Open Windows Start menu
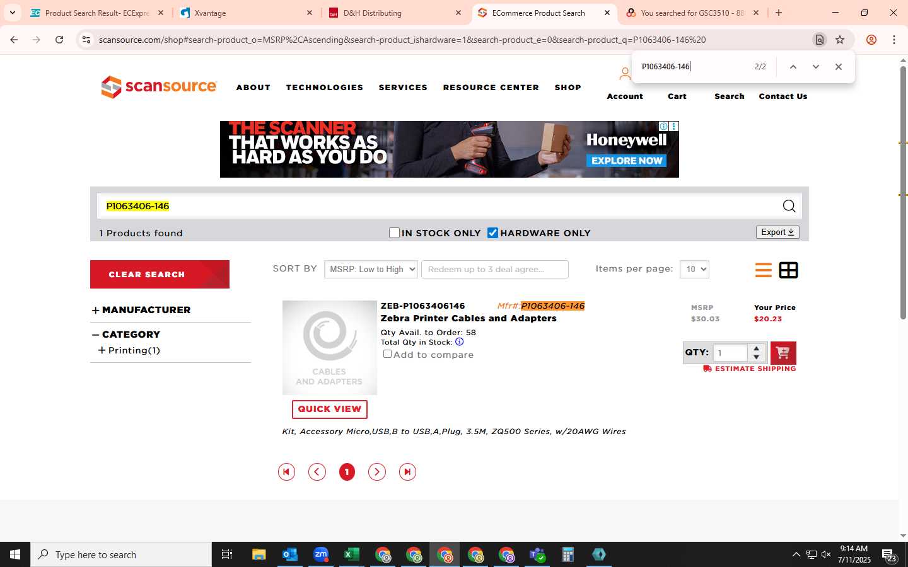The height and width of the screenshot is (567, 908). [x=15, y=554]
